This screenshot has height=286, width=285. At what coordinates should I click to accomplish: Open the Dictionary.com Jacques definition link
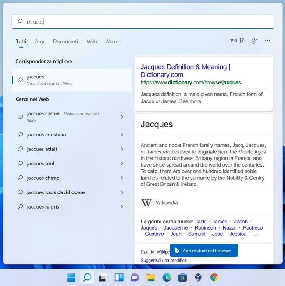(185, 71)
